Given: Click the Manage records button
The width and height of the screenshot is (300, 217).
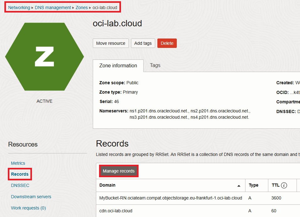Looking at the screenshot, I should point(118,171).
